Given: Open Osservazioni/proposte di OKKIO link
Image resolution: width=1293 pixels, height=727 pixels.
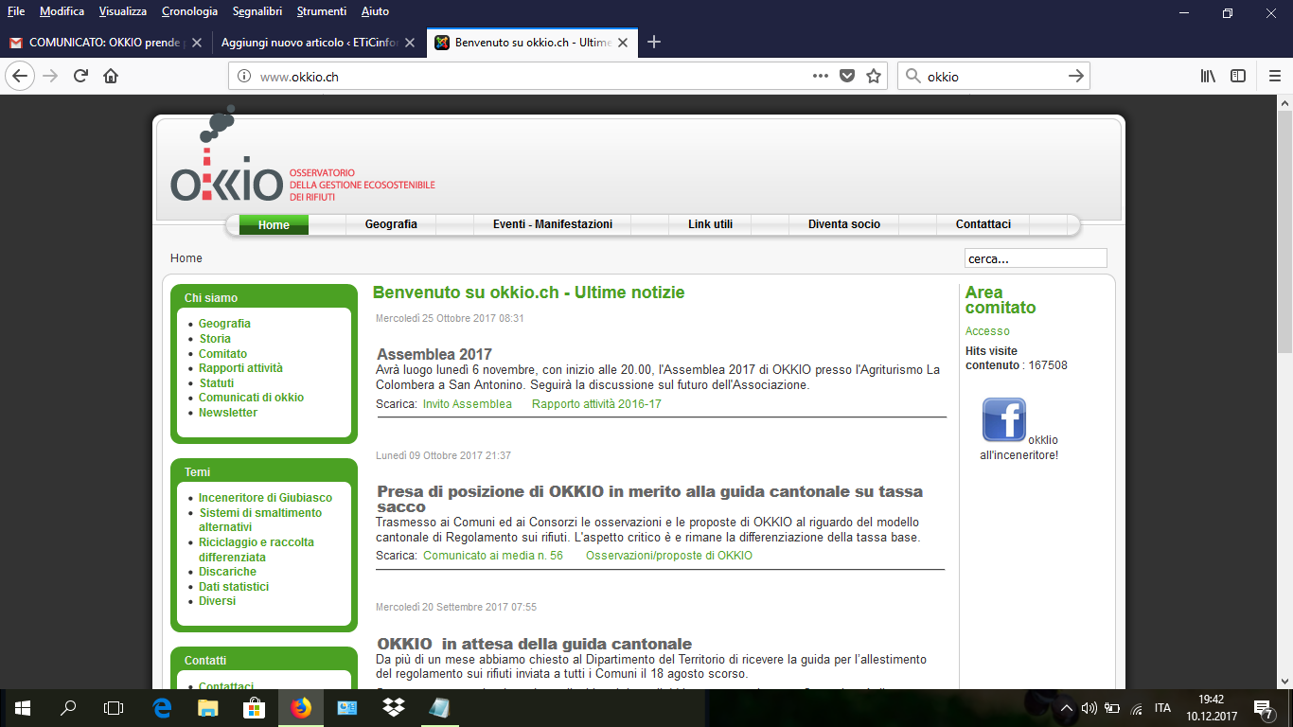Looking at the screenshot, I should (669, 556).
